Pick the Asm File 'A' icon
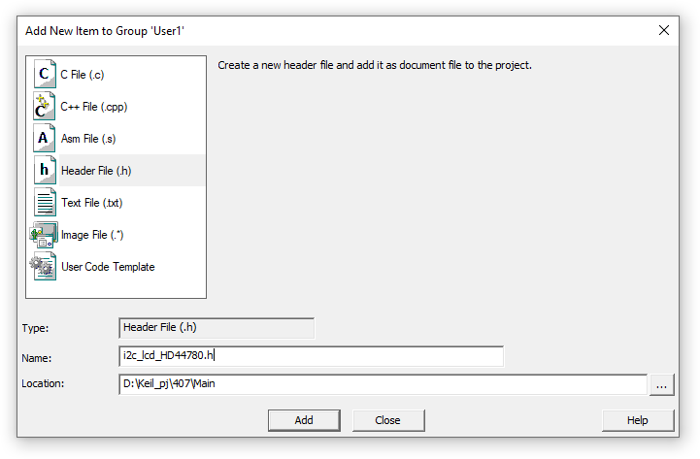Viewport: 700px width, 459px height. tap(45, 138)
